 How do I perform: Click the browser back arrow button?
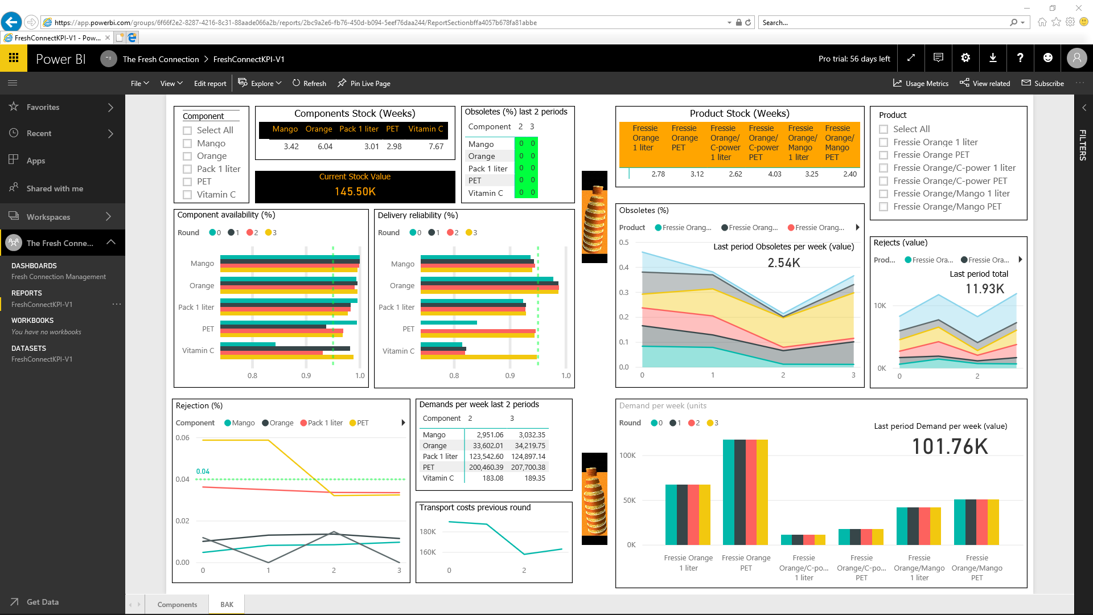11,22
